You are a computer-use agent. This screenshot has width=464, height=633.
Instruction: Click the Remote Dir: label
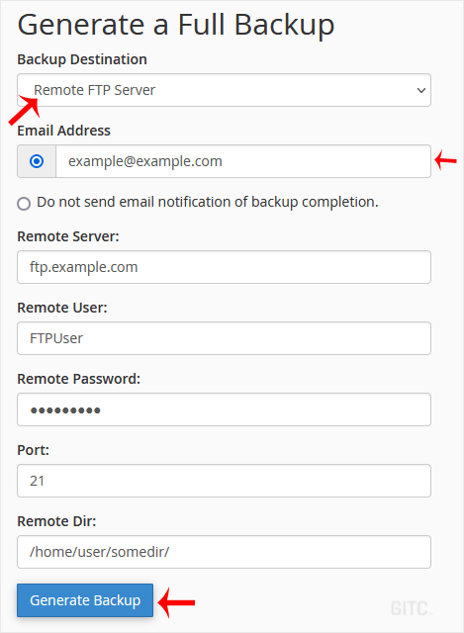pyautogui.click(x=56, y=521)
